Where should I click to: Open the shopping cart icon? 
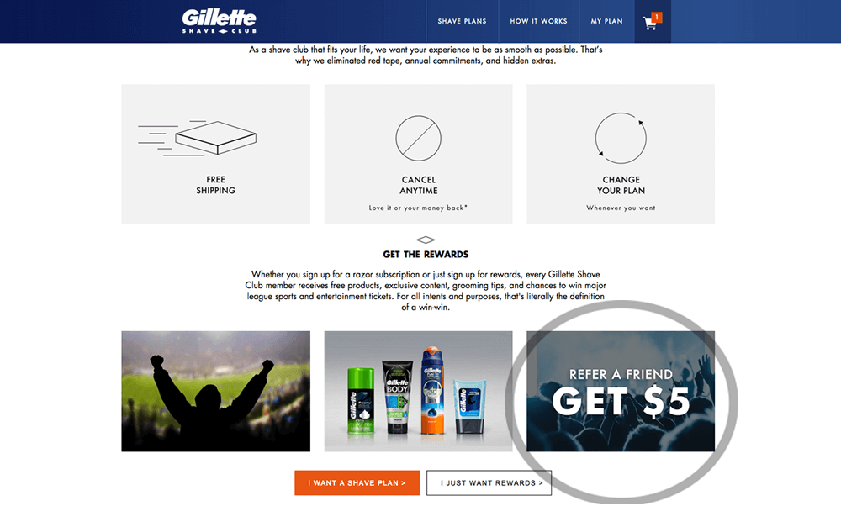649,23
